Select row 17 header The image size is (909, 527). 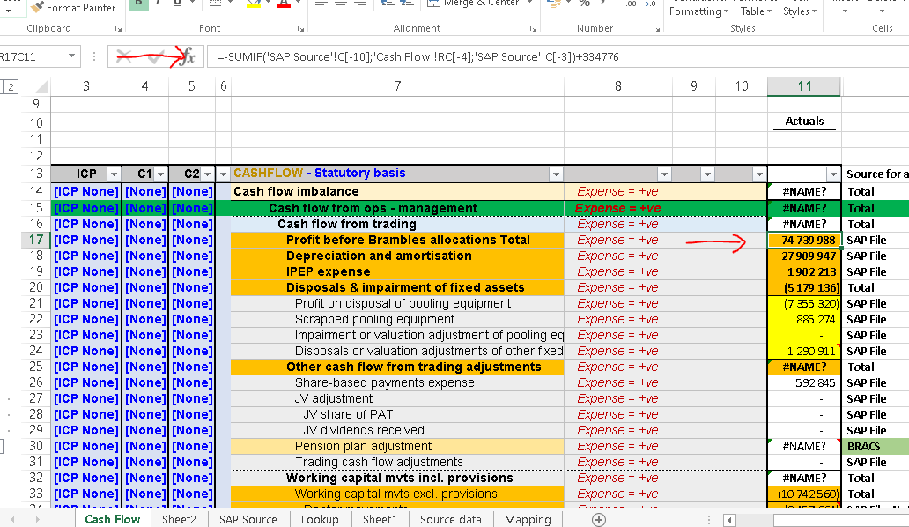[35, 240]
